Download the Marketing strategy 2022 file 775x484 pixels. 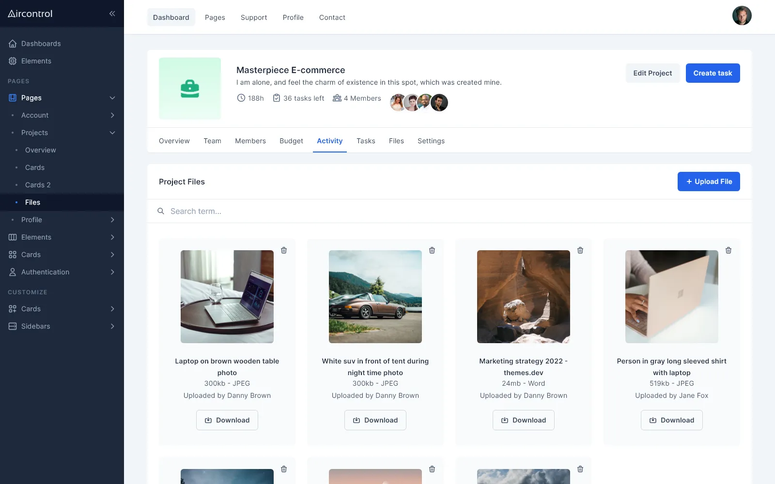coord(524,420)
